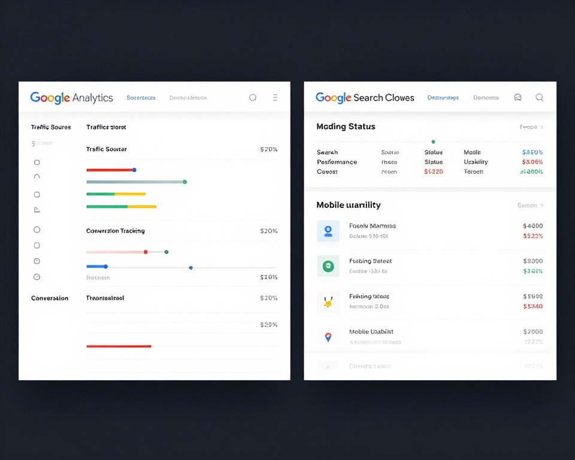The width and height of the screenshot is (575, 460).
Task: Click the green end handle on the pink Conversion slider
Action: 167,252
